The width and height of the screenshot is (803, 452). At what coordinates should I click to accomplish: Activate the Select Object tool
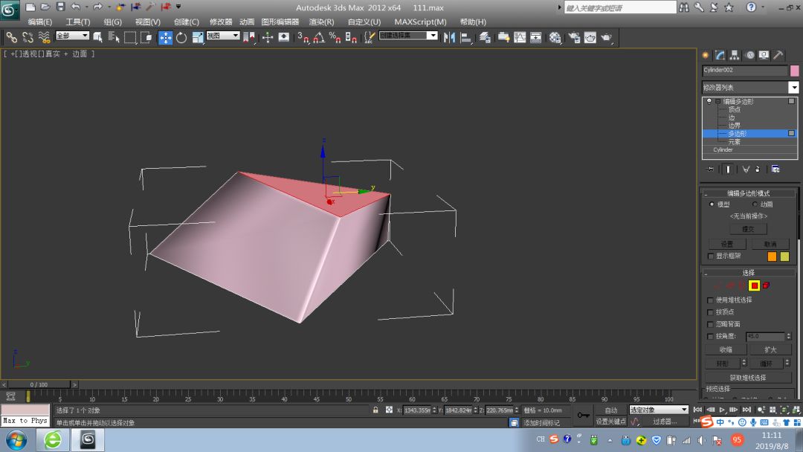98,37
